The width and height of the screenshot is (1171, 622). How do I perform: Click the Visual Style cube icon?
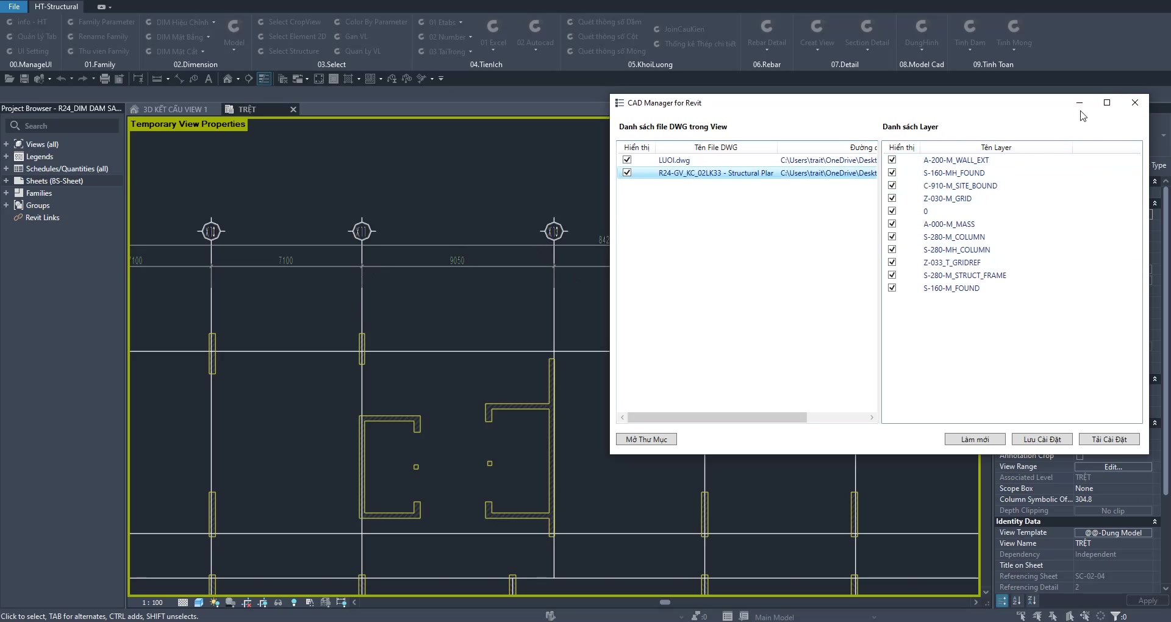[199, 602]
